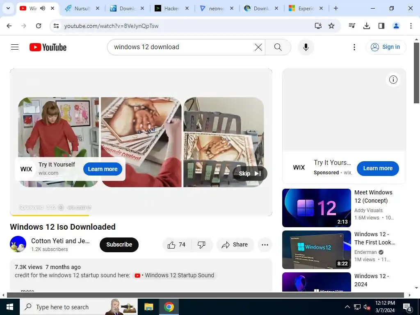Go back with the browser back arrow
420x315 pixels.
[x=9, y=26]
